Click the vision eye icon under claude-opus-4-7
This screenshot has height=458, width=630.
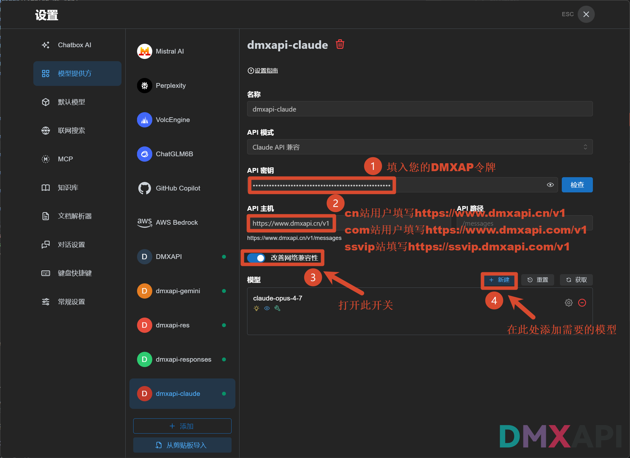(267, 308)
